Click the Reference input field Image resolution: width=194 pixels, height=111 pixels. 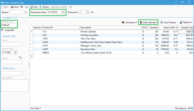[x=12, y=73]
